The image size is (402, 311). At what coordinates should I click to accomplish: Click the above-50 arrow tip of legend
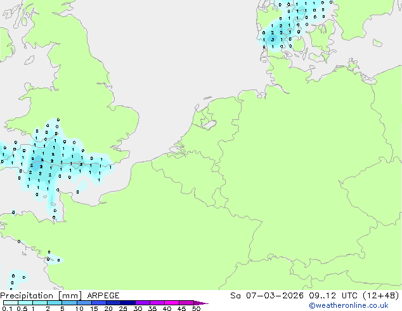201,303
